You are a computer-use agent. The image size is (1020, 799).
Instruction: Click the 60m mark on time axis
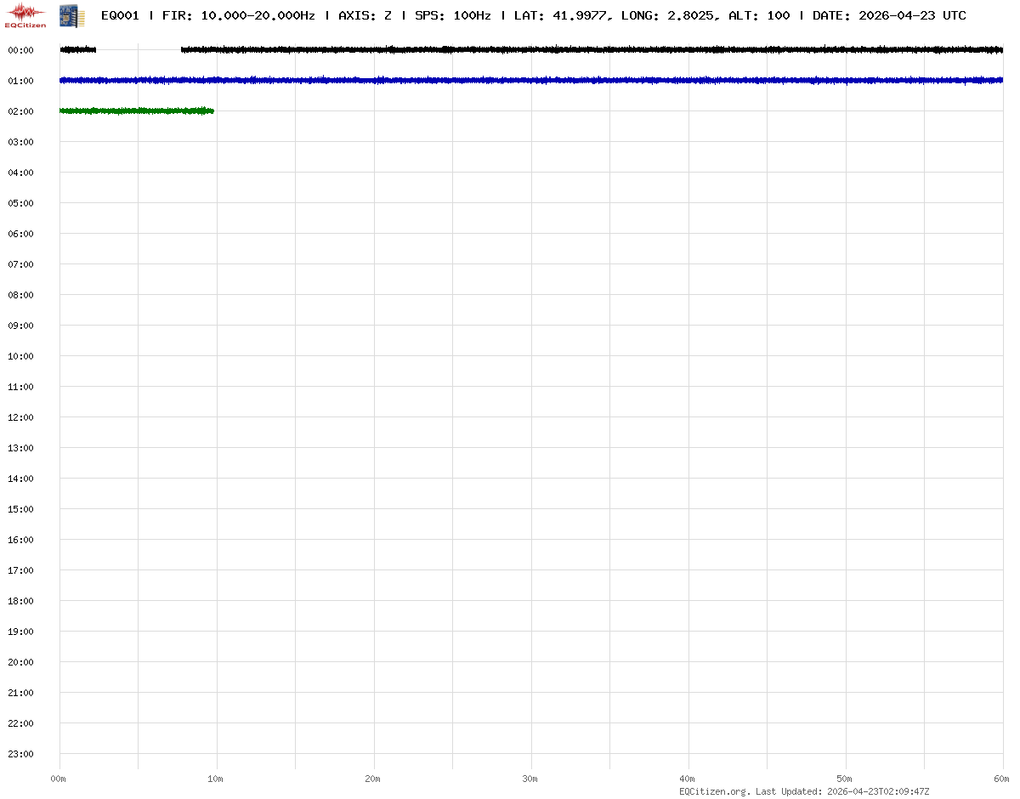[1001, 779]
